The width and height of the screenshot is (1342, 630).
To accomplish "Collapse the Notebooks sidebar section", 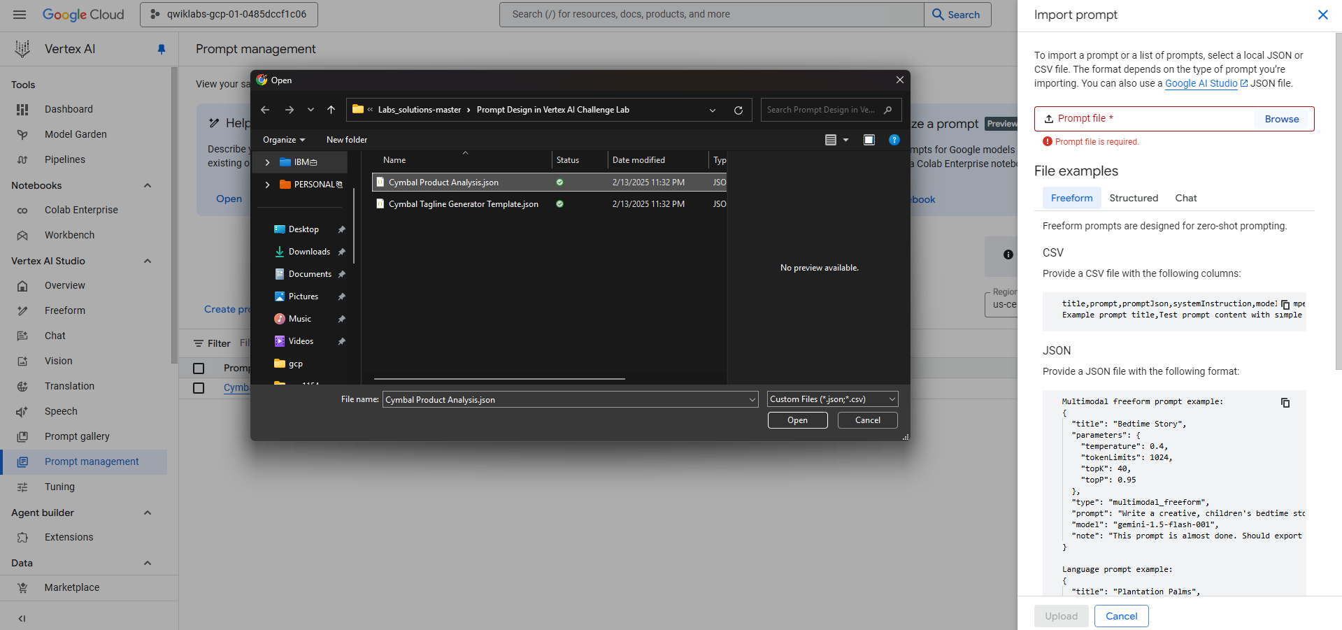I will tap(148, 185).
